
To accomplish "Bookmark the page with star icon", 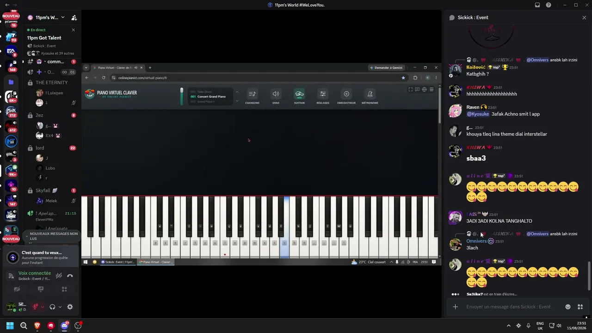I will pyautogui.click(x=403, y=78).
